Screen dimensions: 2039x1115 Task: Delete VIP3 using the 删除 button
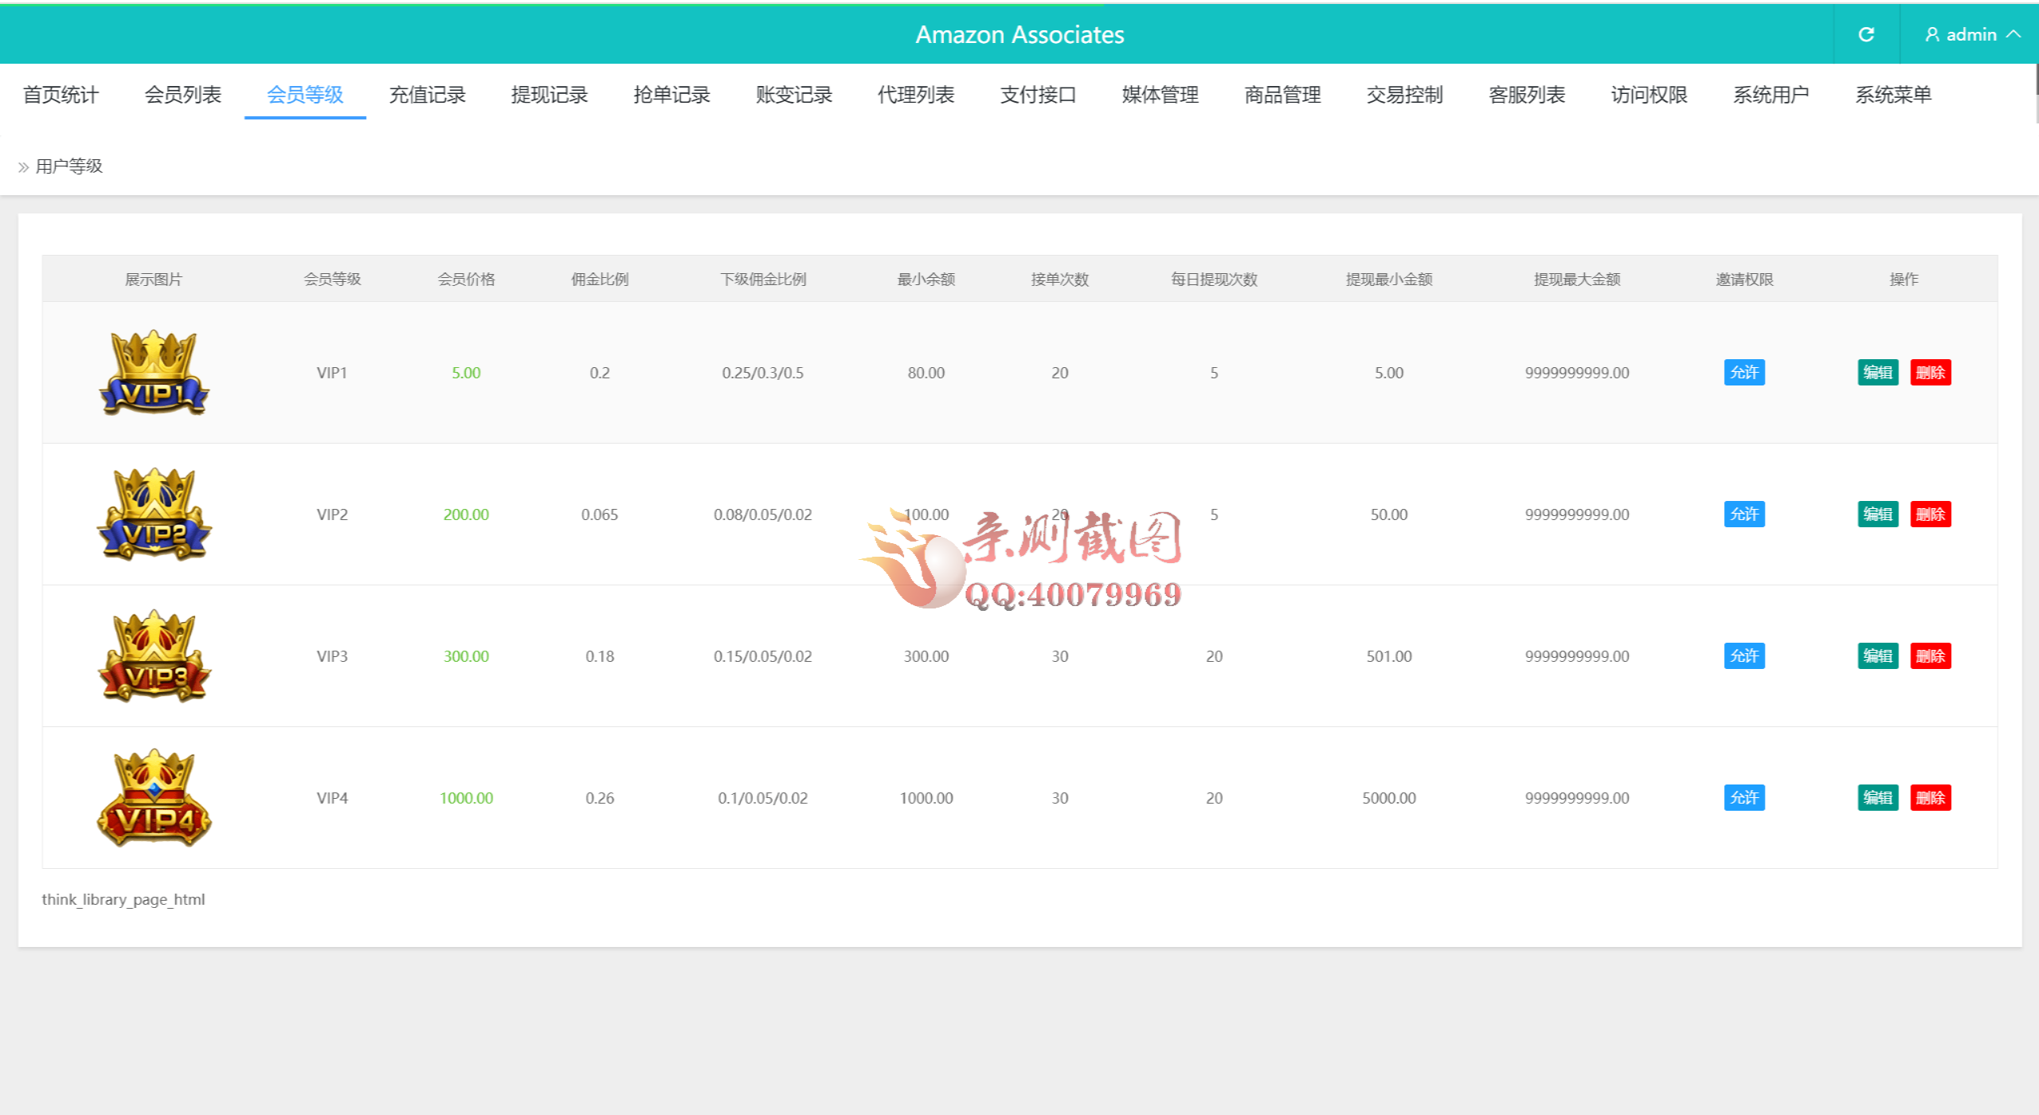(x=1931, y=655)
